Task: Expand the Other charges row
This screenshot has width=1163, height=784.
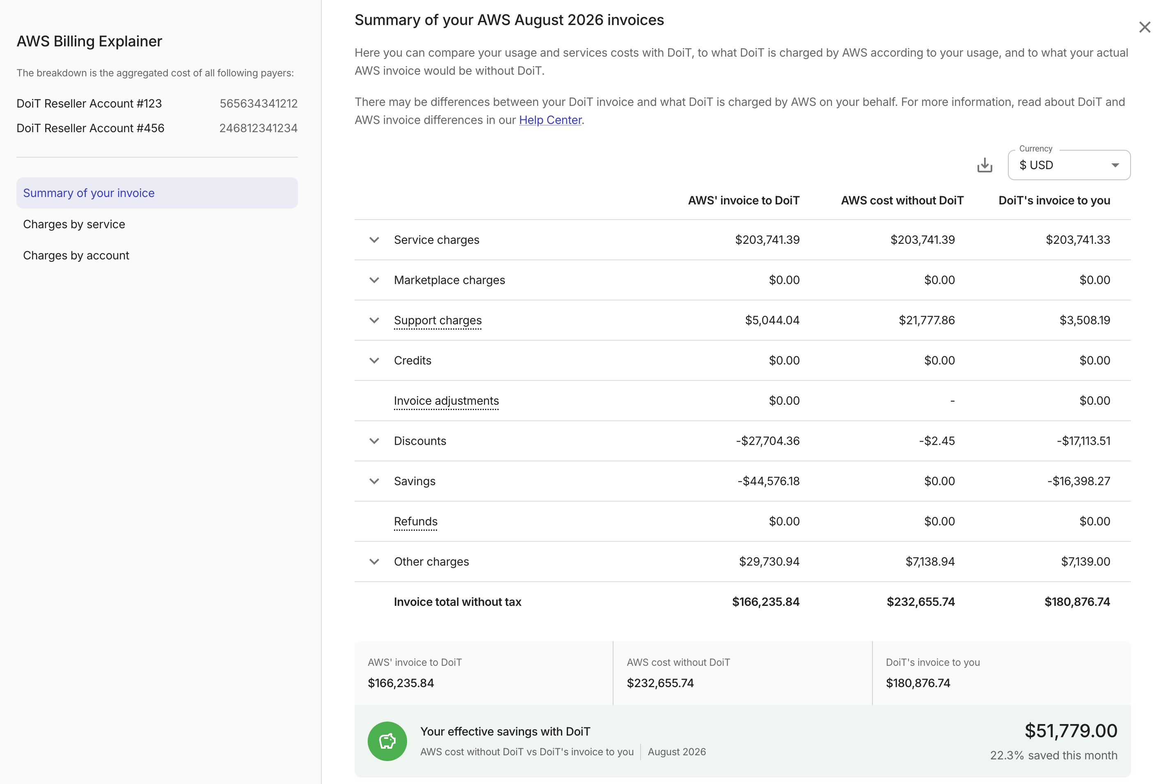Action: (374, 562)
